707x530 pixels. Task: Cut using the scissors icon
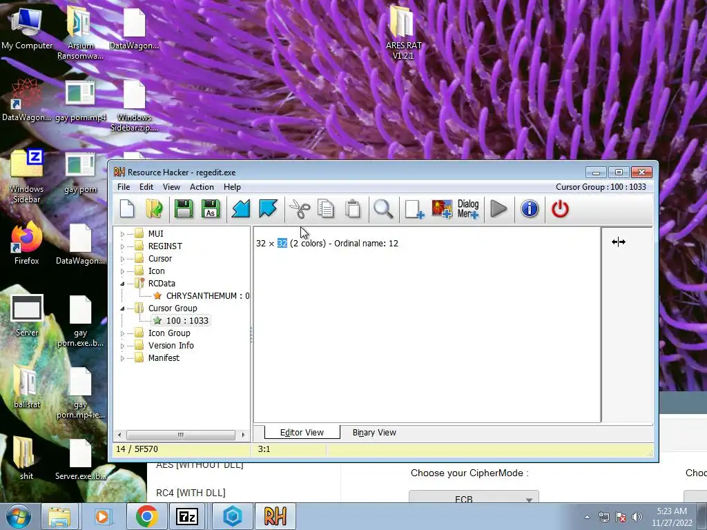click(x=300, y=209)
